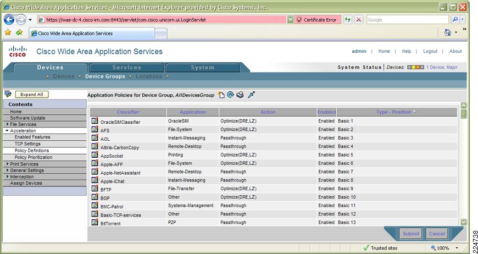Open the Devices submenu item
The image size is (478, 254).
63,76
